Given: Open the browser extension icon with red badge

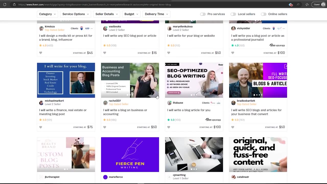Looking at the screenshot, I should pos(291,4).
